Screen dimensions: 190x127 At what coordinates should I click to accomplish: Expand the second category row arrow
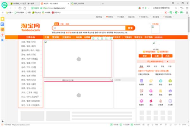coord(41,46)
